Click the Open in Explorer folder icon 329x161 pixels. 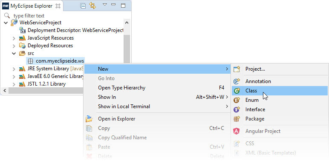(x=89, y=119)
